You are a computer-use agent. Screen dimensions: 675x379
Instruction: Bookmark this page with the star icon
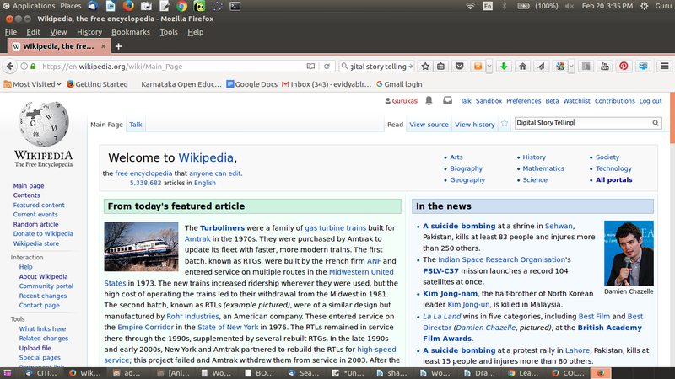pyautogui.click(x=425, y=67)
